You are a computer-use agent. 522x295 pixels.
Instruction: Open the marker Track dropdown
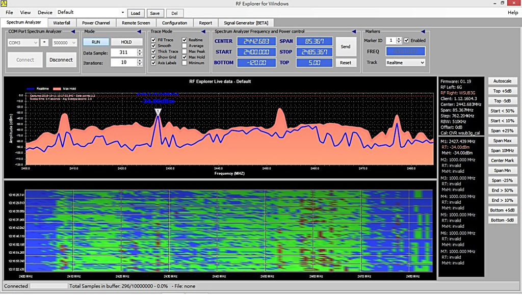[x=405, y=63]
